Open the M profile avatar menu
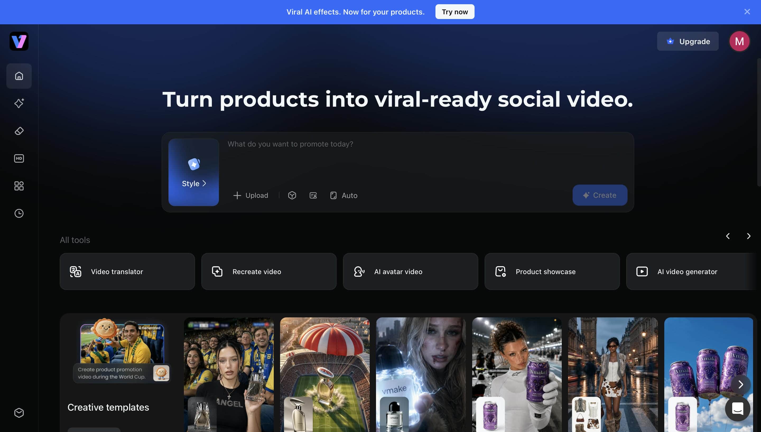 point(739,41)
